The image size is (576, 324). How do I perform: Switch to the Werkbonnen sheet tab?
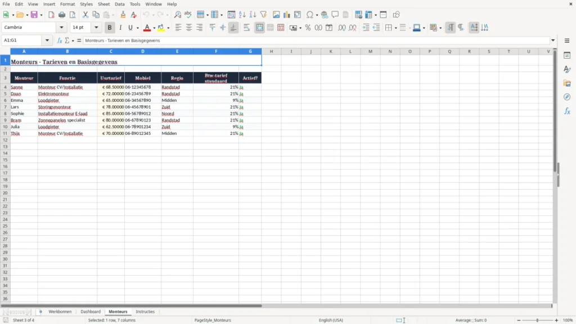click(60, 312)
